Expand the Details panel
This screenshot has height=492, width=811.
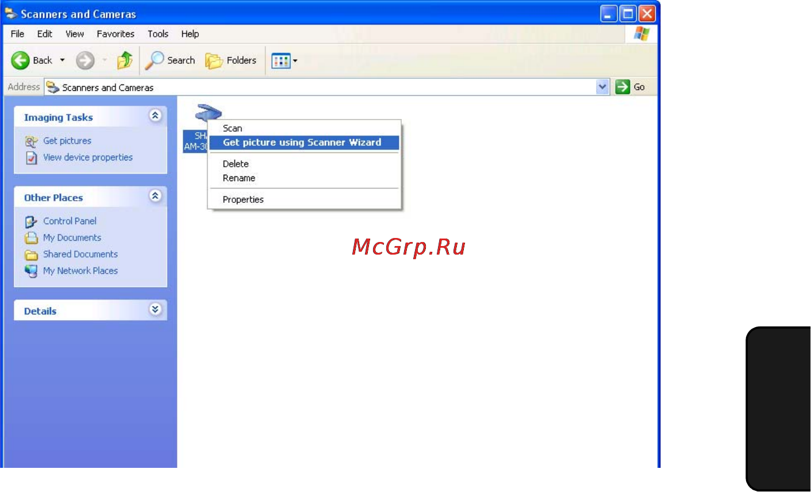click(155, 309)
